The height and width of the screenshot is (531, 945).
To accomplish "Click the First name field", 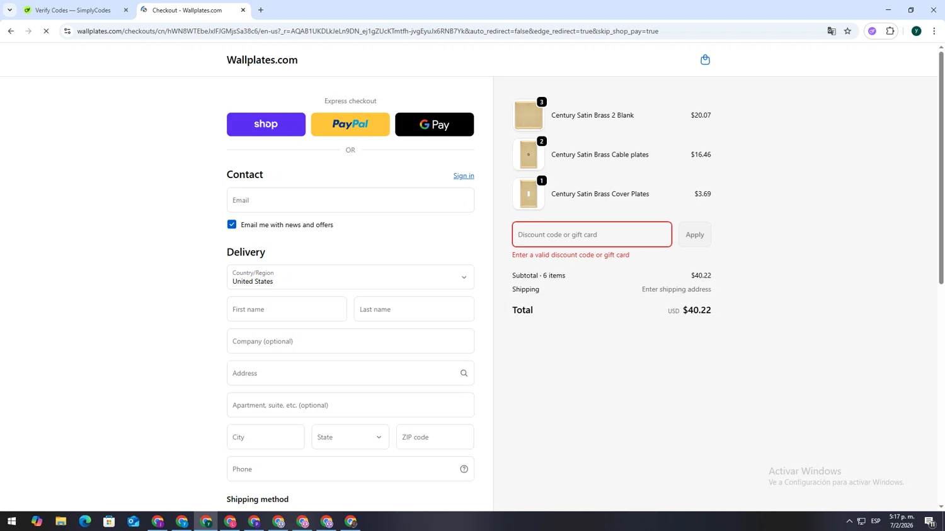I will [x=287, y=309].
